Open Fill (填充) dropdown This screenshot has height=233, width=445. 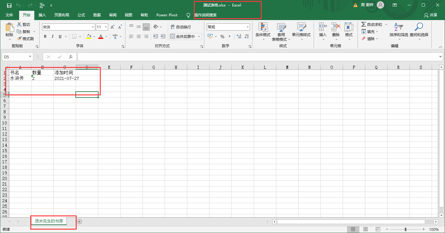point(370,31)
